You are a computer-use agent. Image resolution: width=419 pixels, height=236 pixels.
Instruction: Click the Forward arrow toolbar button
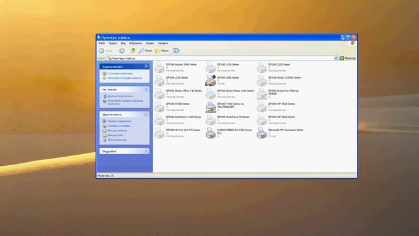coord(122,50)
